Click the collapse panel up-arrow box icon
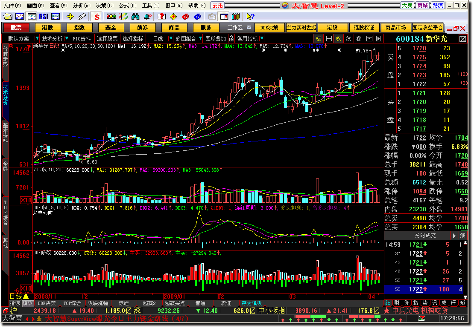Image resolution: width=474 pixels, height=328 pixels. 369,39
